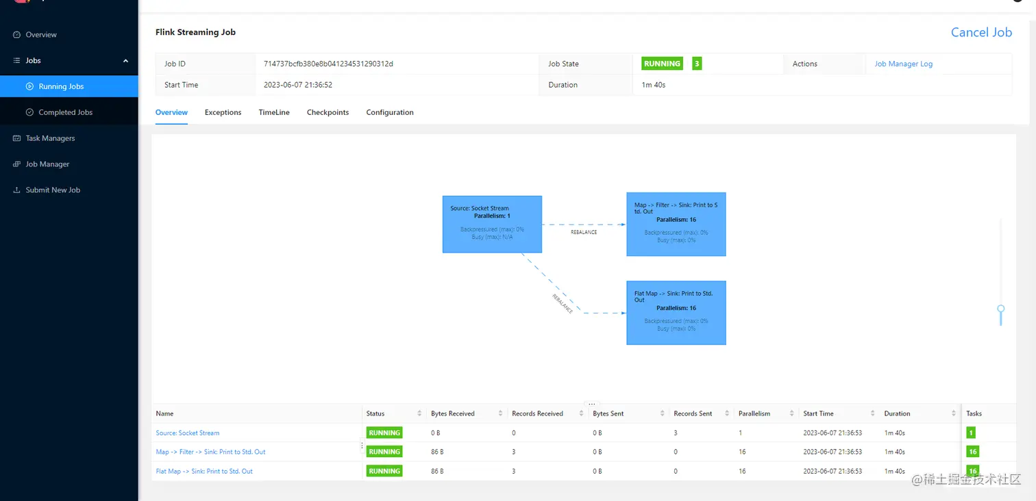Click the Job ID value text

pos(328,64)
